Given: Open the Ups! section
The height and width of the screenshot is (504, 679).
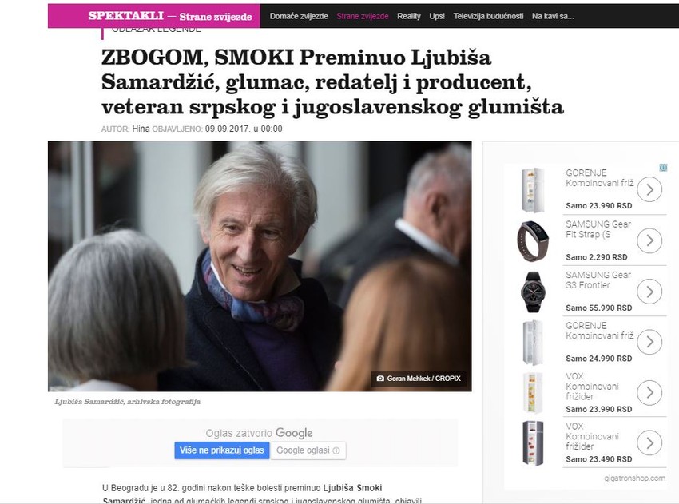Looking at the screenshot, I should (437, 16).
